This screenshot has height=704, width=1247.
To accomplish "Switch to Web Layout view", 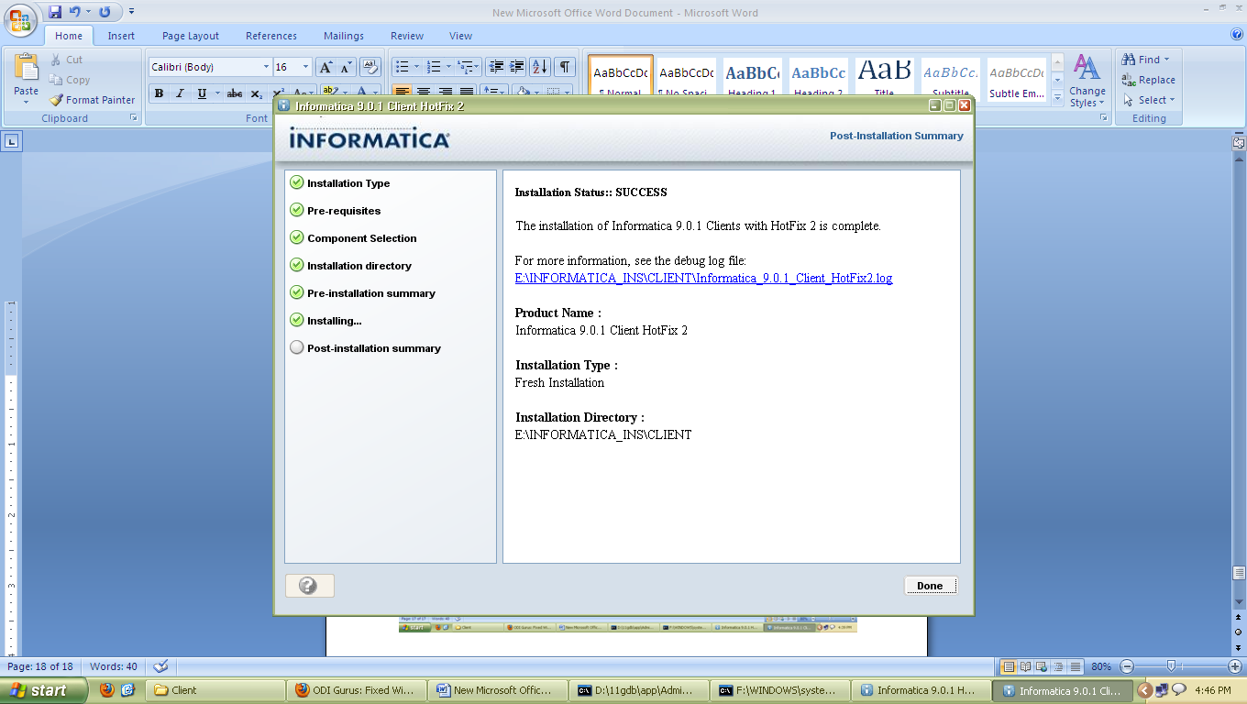I will click(1043, 666).
